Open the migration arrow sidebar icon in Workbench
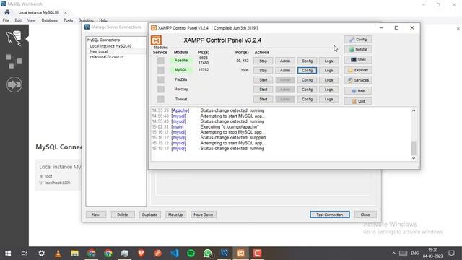The height and width of the screenshot is (260, 462). click(14, 84)
